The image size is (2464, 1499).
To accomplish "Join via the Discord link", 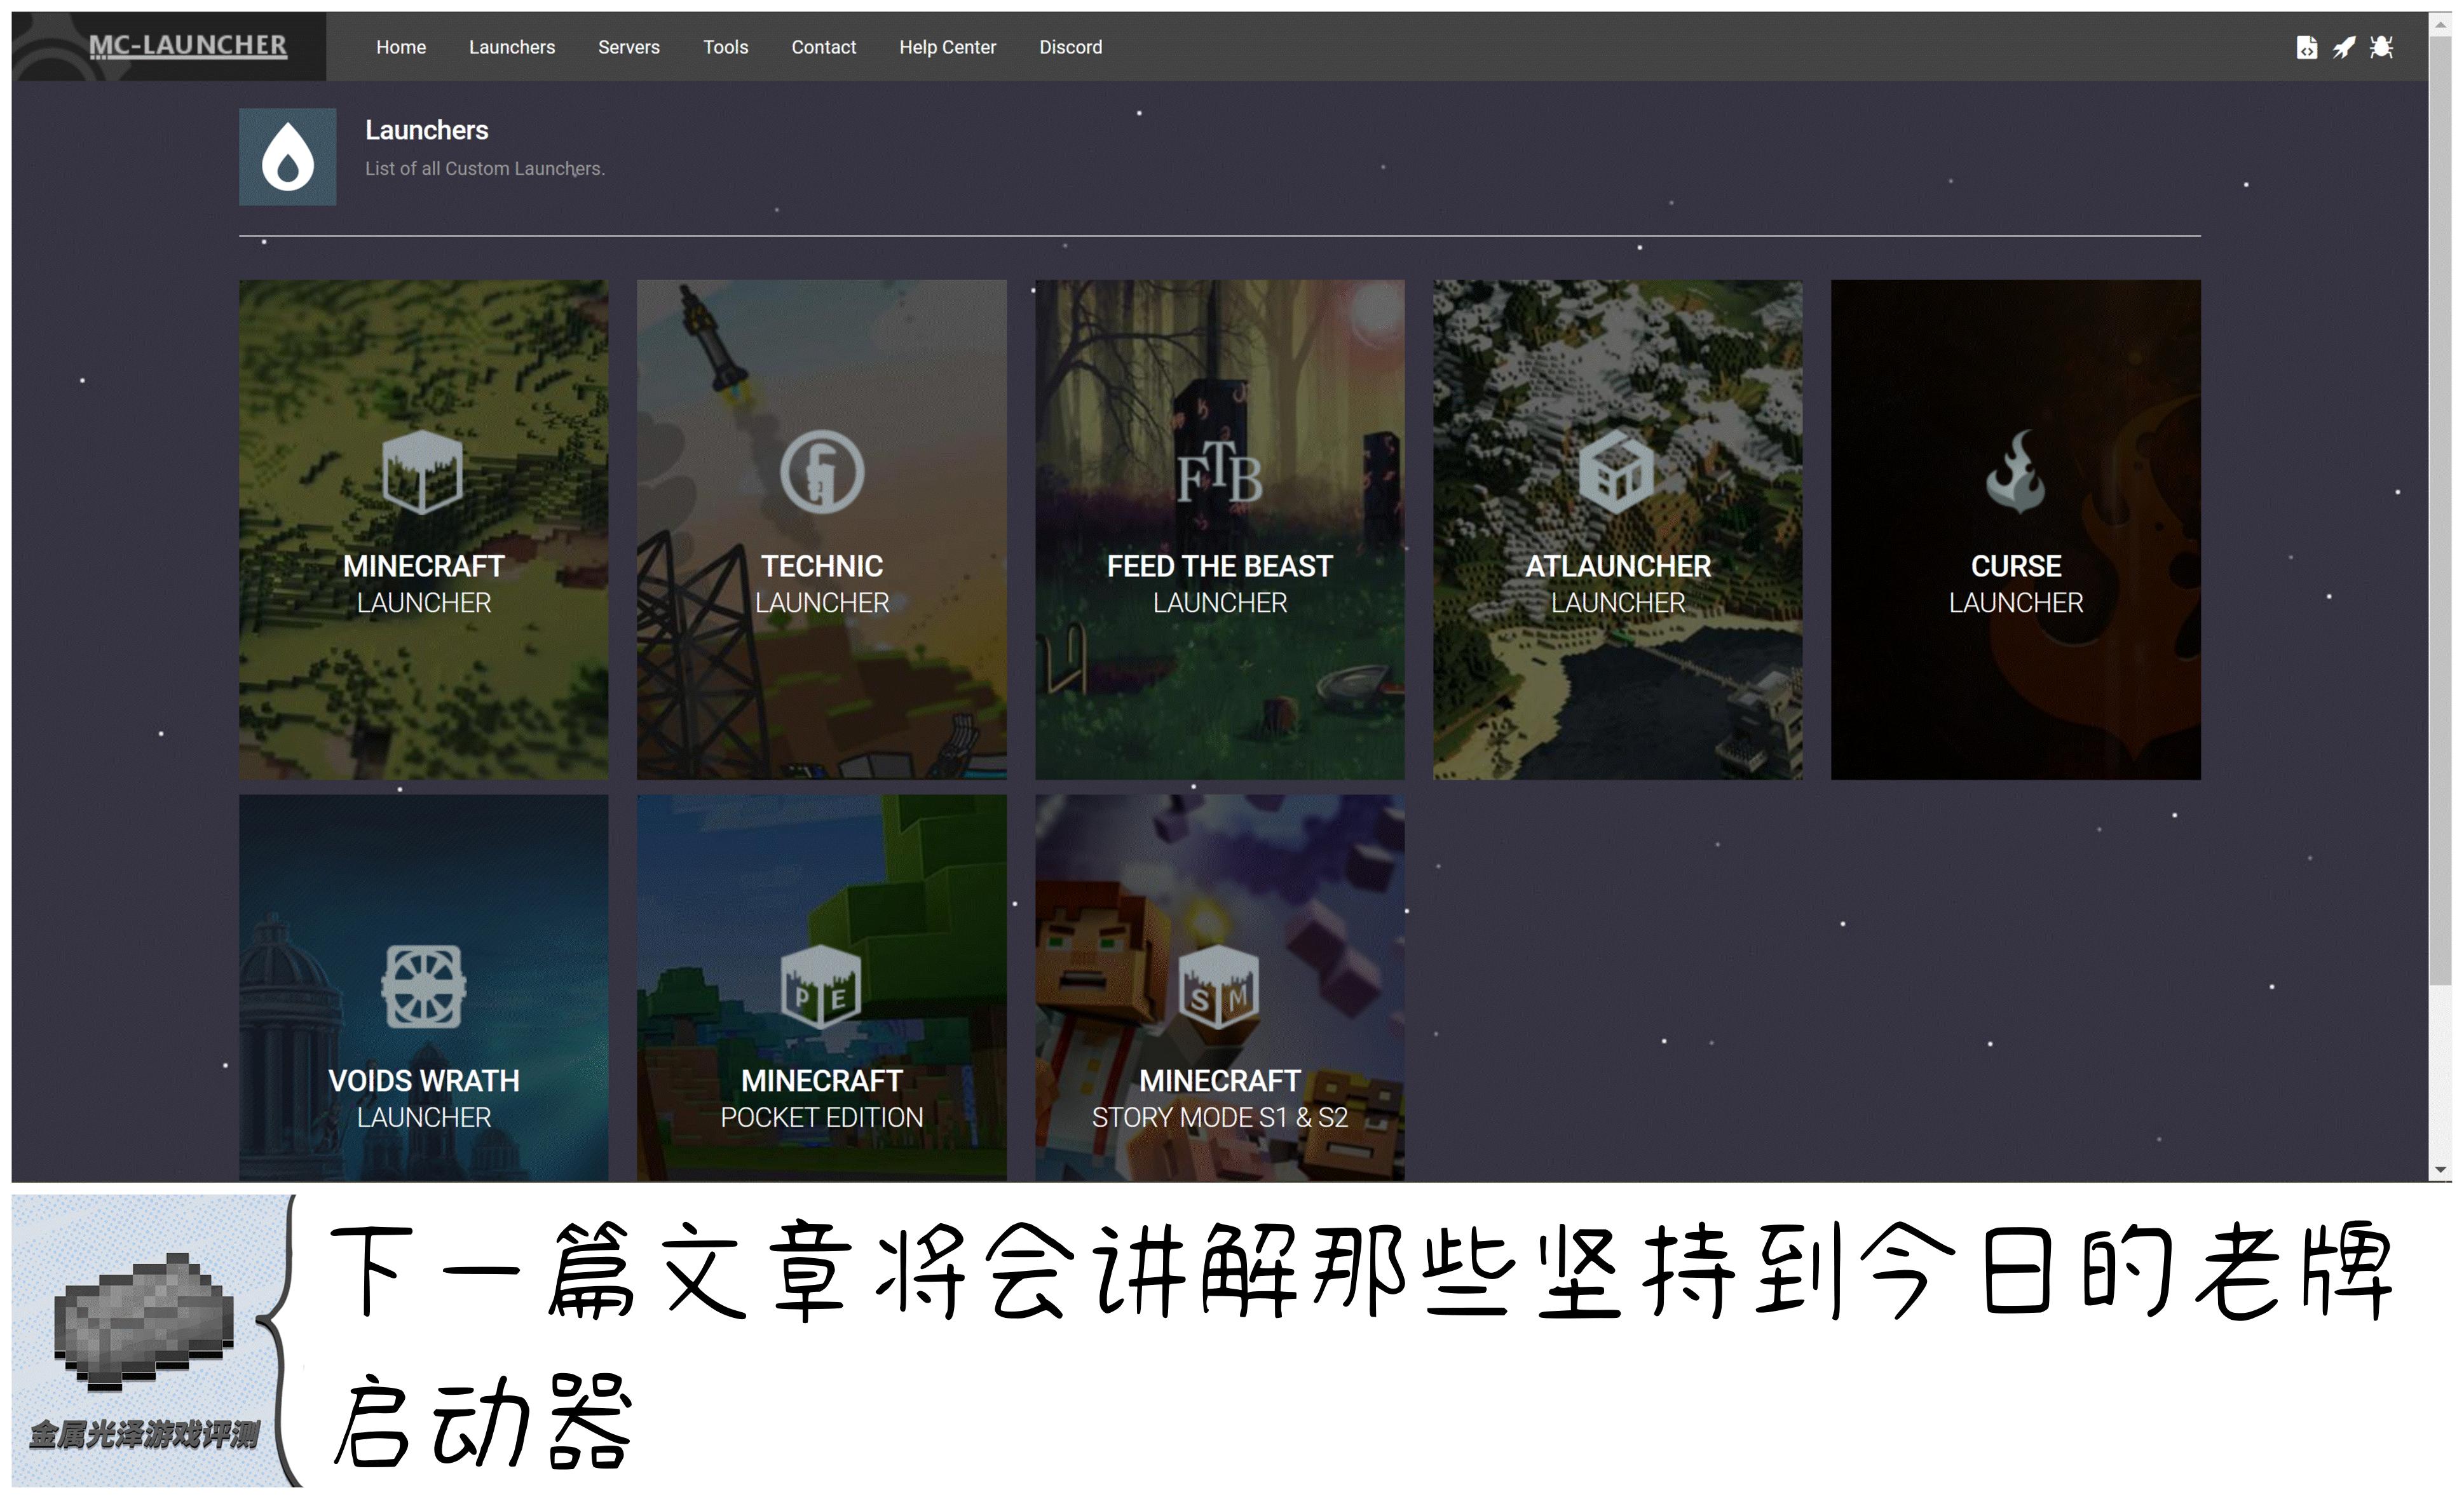I will pyautogui.click(x=1070, y=47).
